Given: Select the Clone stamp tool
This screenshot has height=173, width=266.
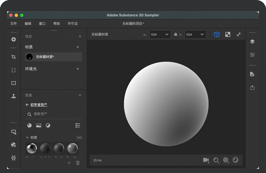Looking at the screenshot, I should coord(13,96).
